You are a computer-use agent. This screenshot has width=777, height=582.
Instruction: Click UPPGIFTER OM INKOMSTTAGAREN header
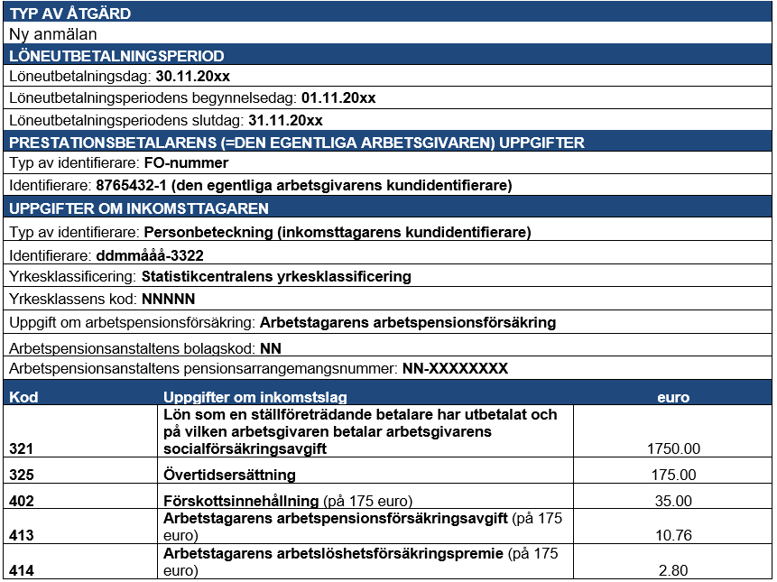point(138,208)
